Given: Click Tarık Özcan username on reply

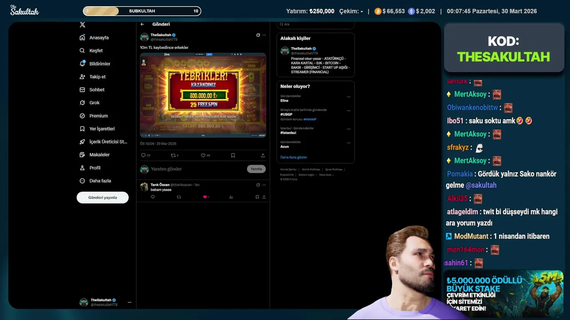Looking at the screenshot, I should pos(160,185).
